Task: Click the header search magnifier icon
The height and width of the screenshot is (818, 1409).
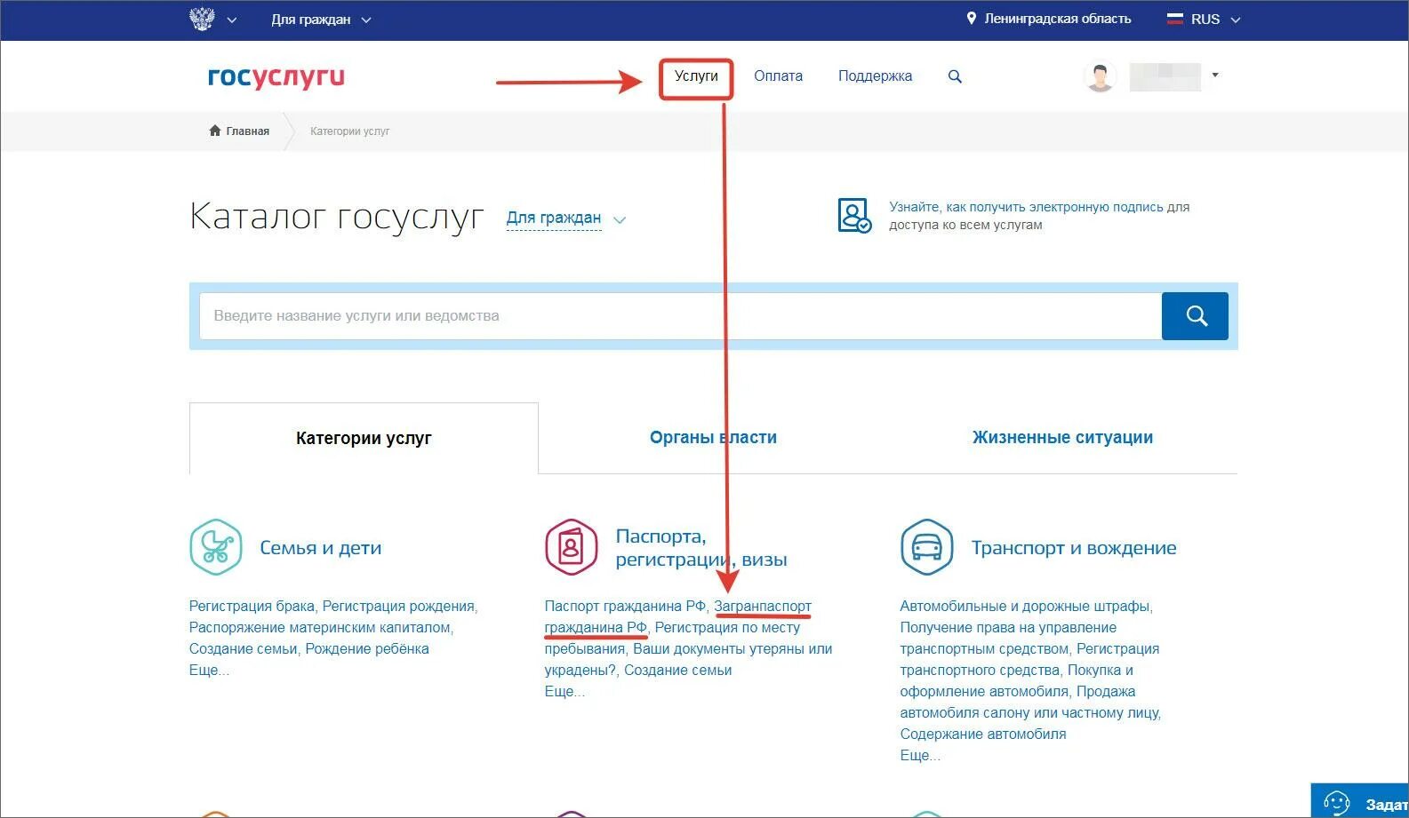Action: [x=955, y=77]
